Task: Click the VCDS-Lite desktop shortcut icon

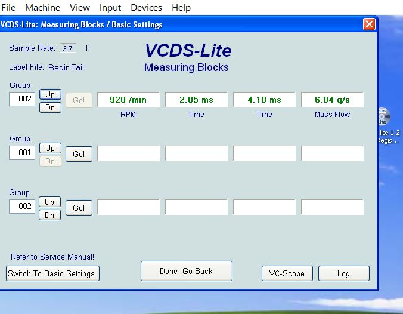Action: click(x=384, y=116)
